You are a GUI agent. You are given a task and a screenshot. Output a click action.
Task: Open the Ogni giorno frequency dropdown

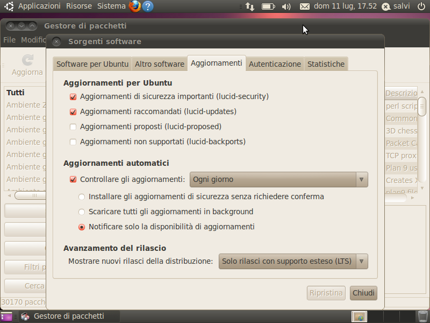(x=278, y=179)
